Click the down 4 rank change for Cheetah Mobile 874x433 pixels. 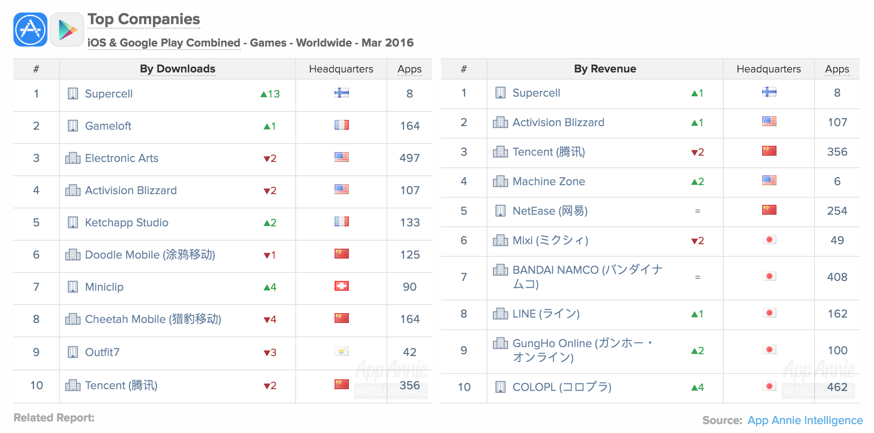(270, 319)
